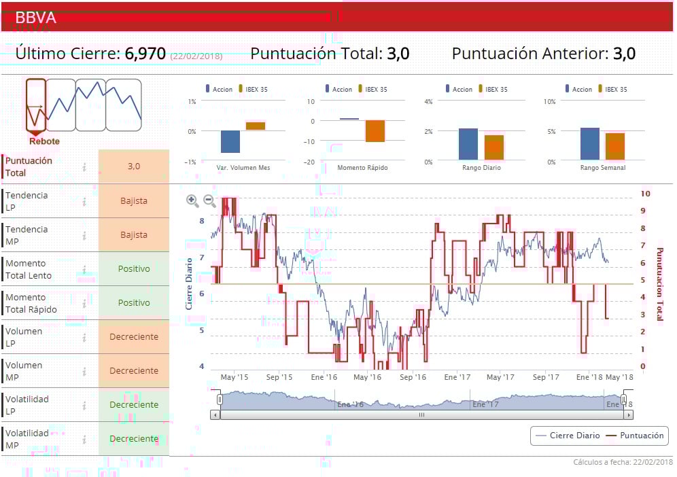Viewport: 677px width, 477px height.
Task: Toggle Cierre Diario series in chart legend
Action: tap(568, 436)
